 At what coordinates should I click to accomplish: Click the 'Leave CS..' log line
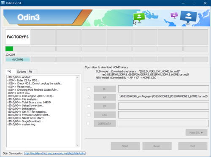coord(19,93)
